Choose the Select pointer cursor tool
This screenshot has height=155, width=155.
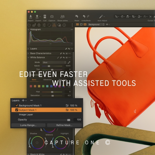pyautogui.click(x=116, y=17)
